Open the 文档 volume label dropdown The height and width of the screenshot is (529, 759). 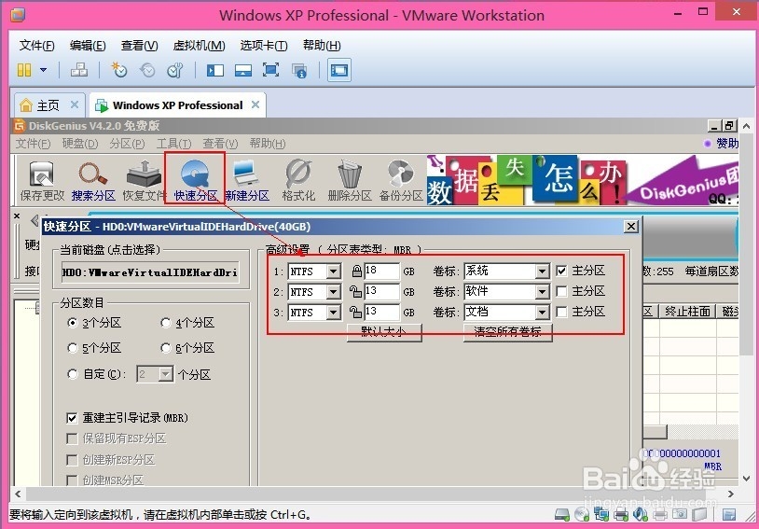(x=542, y=313)
